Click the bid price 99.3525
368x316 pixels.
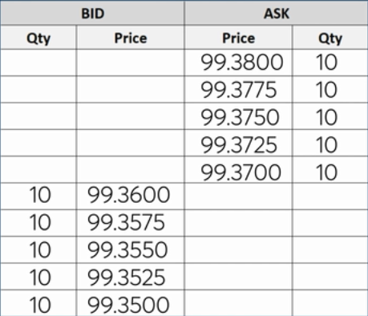pos(127,278)
